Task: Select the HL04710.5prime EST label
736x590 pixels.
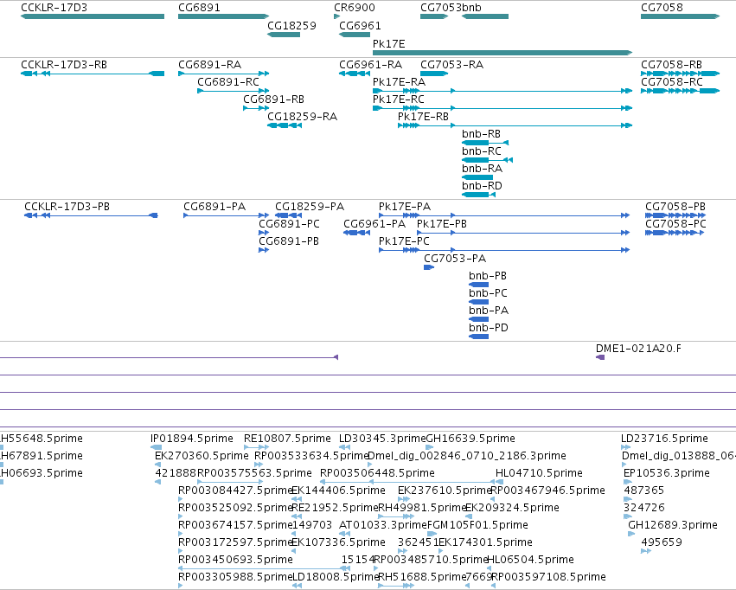Action: [x=540, y=473]
